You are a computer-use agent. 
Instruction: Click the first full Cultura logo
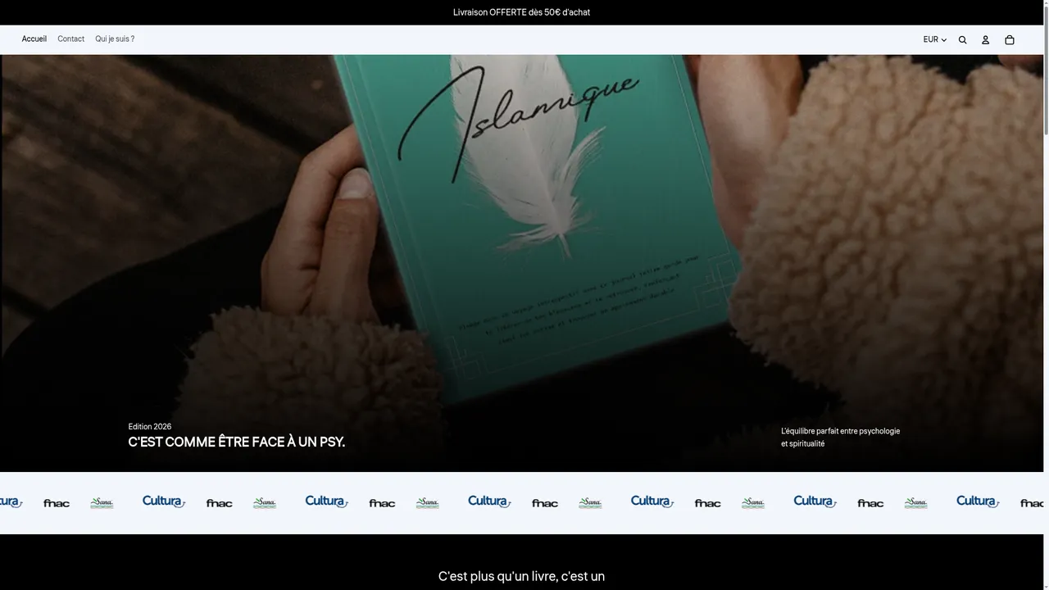(x=164, y=501)
